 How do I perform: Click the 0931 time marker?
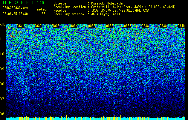[20, 26]
